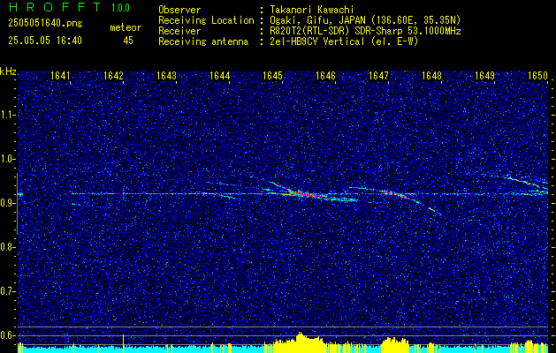Click the 1646 time marker
The width and height of the screenshot is (556, 353).
click(x=325, y=75)
